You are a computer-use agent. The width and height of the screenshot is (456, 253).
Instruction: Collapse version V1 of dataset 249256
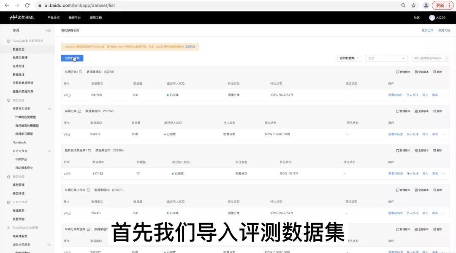pyautogui.click(x=69, y=95)
